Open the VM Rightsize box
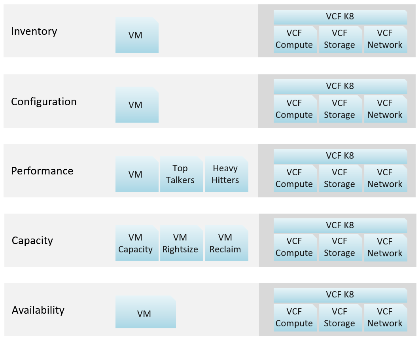420x339 pixels. pyautogui.click(x=182, y=243)
